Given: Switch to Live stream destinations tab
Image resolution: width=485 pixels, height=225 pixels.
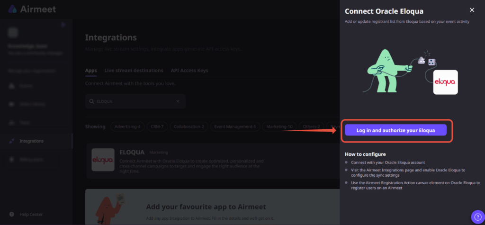Looking at the screenshot, I should pyautogui.click(x=134, y=71).
